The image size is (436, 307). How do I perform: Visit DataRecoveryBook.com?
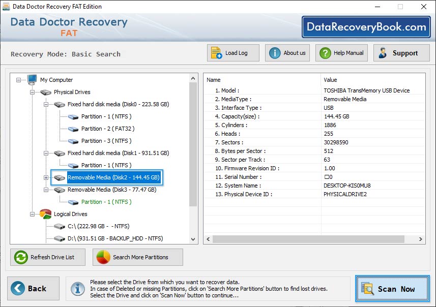[367, 26]
